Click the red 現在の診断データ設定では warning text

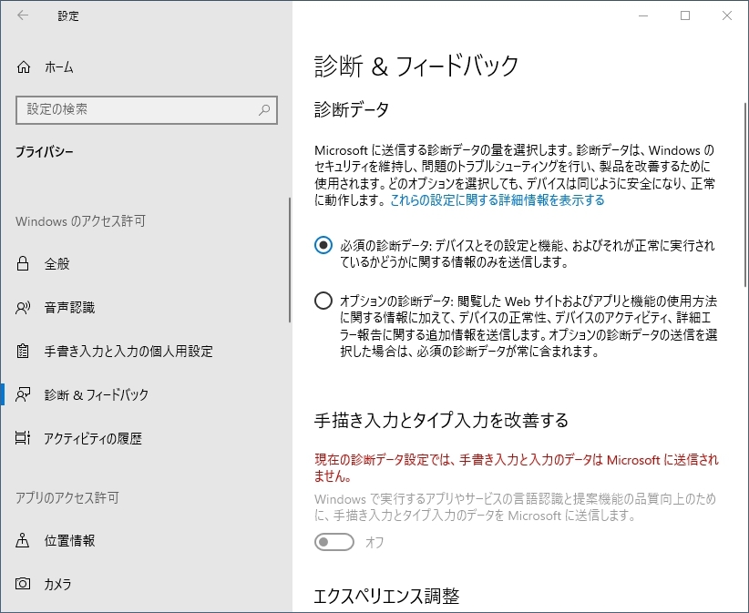[517, 468]
